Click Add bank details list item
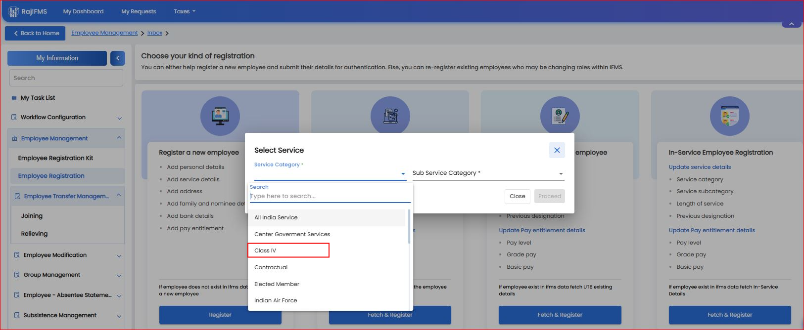Screen dimensions: 804x330 (x=190, y=216)
